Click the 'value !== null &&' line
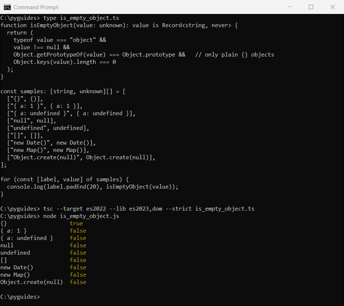 42,47
